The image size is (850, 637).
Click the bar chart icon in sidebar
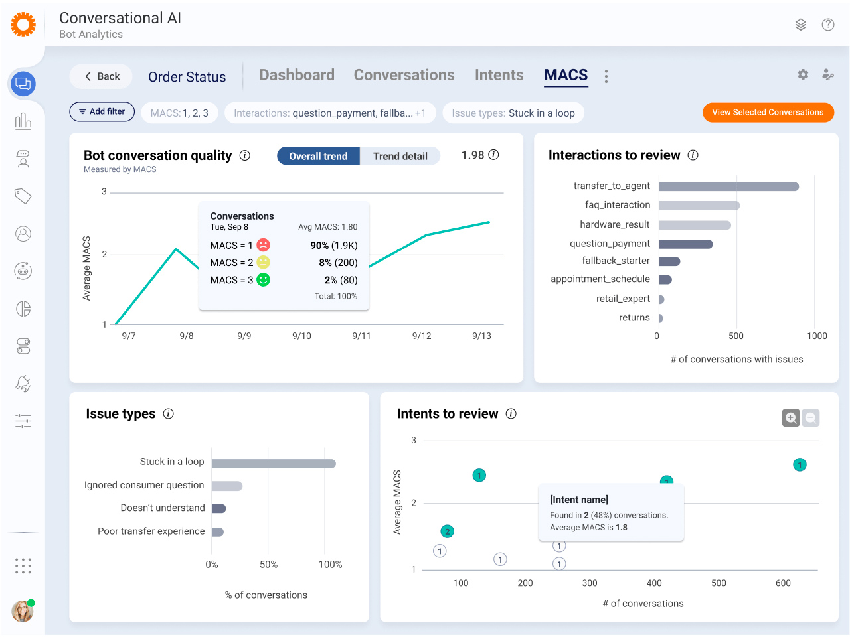[23, 121]
